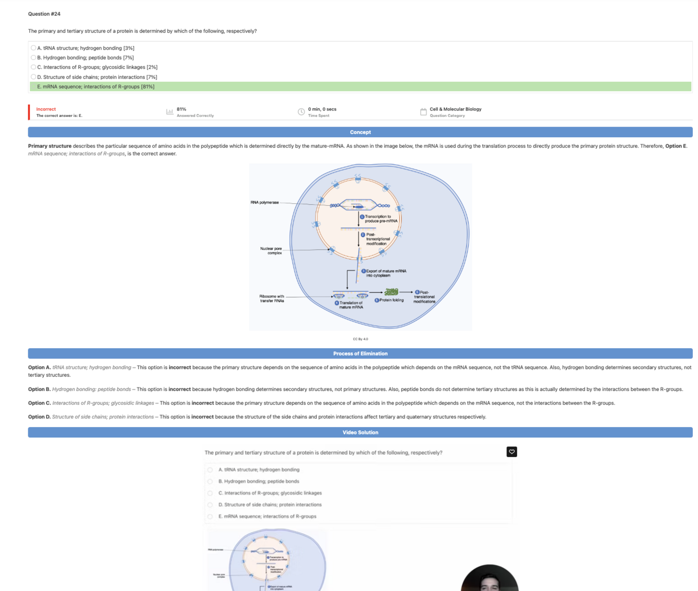Click the Primary structure bold term
Screen dimensions: 698x591
click(x=50, y=146)
